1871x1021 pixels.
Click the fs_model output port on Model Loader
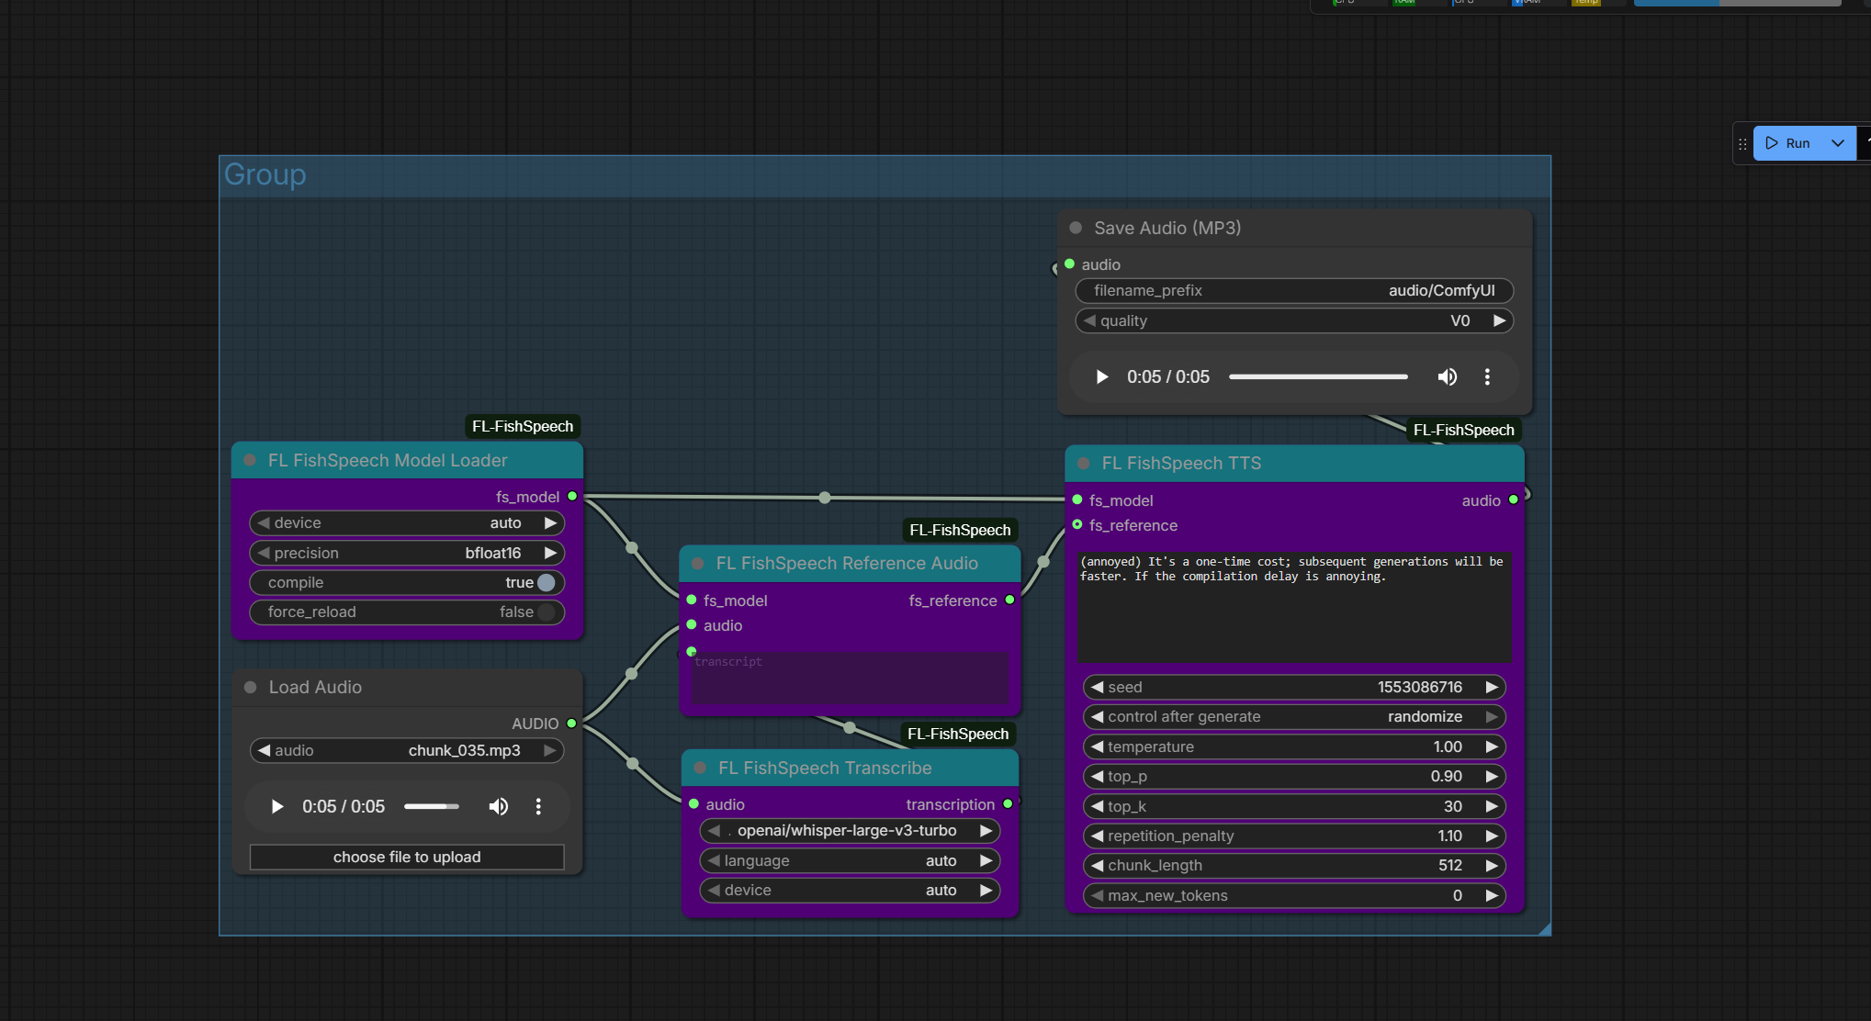click(x=572, y=496)
